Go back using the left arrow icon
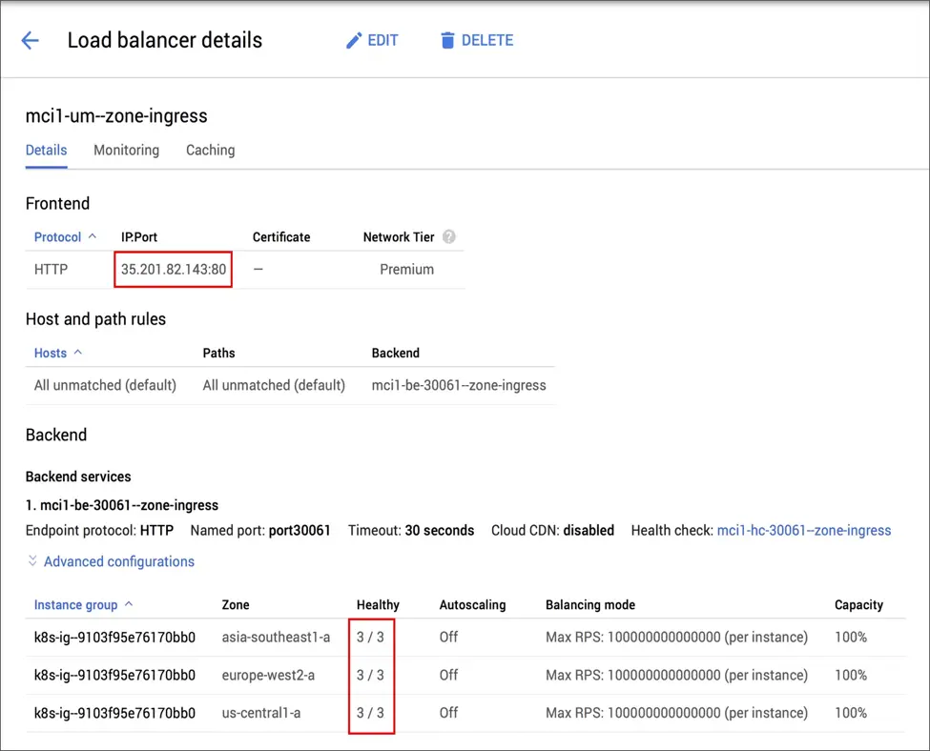The image size is (930, 751). click(x=30, y=40)
